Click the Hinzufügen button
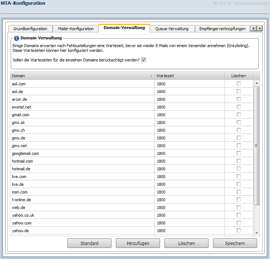 [x=138, y=243]
